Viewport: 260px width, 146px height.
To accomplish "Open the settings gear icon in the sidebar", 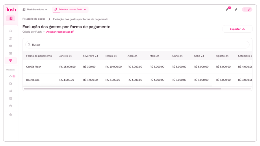I will pos(11,115).
